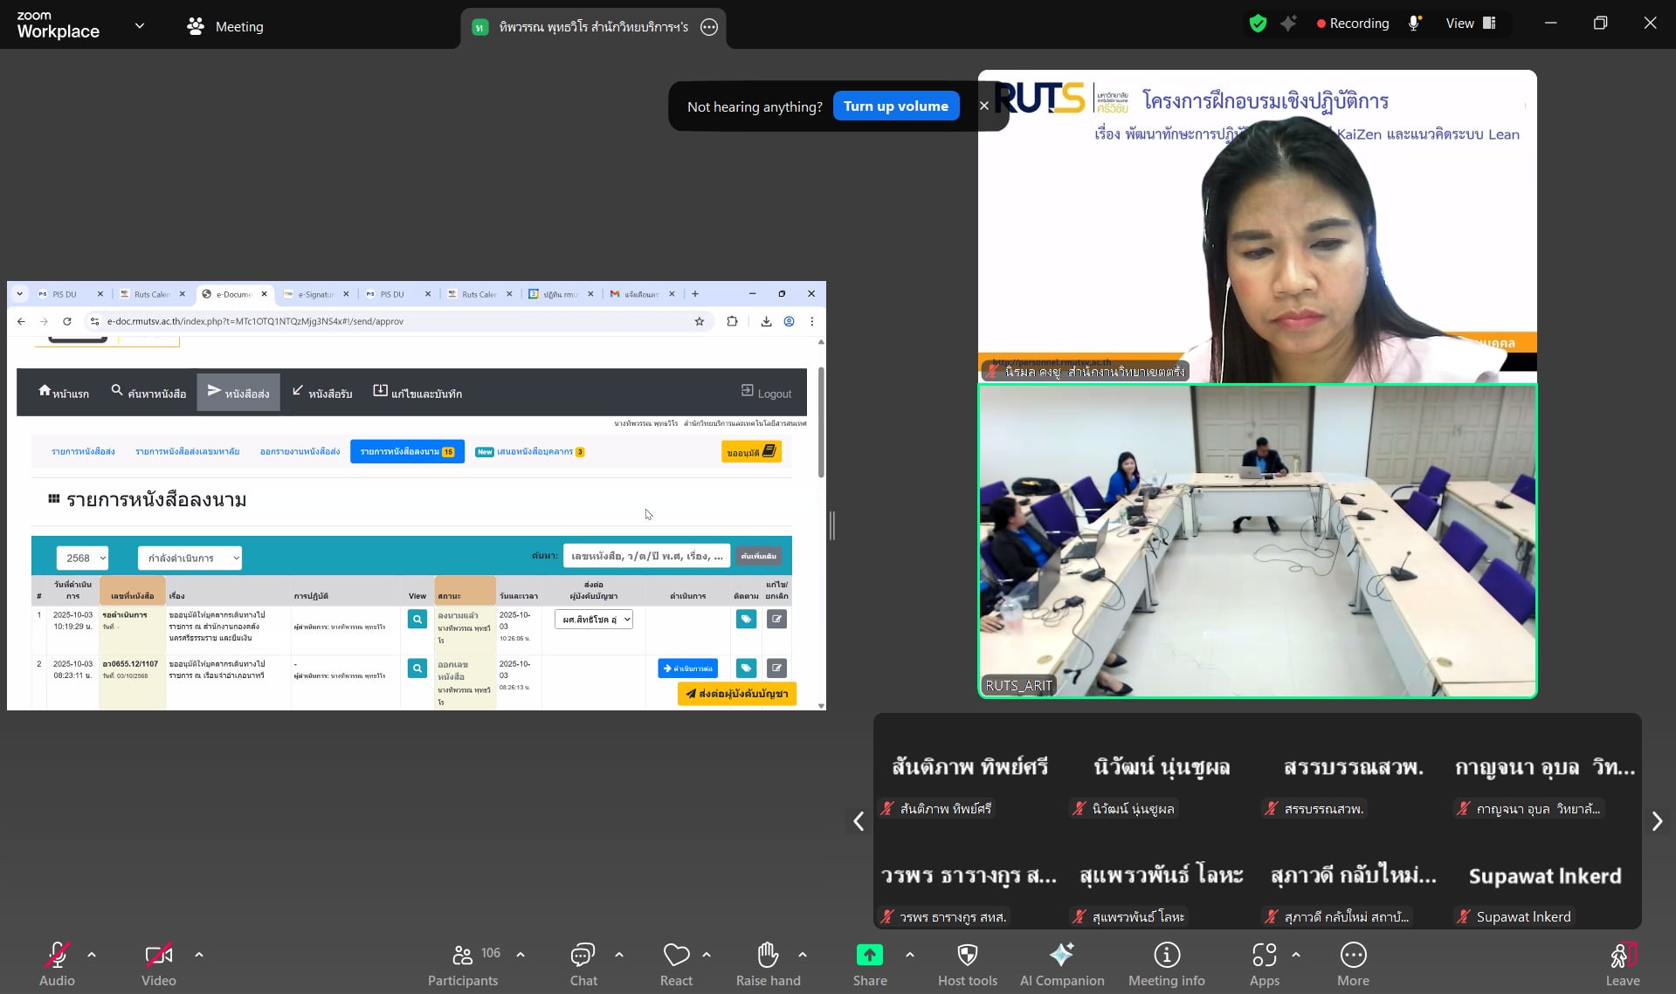Open the View layout menu
Viewport: 1676px width, 994px height.
[1471, 24]
